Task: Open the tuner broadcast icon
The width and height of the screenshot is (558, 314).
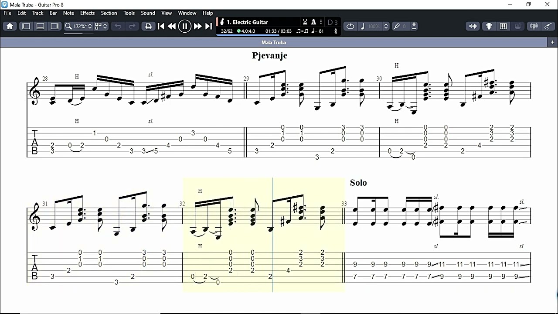Action: click(534, 26)
